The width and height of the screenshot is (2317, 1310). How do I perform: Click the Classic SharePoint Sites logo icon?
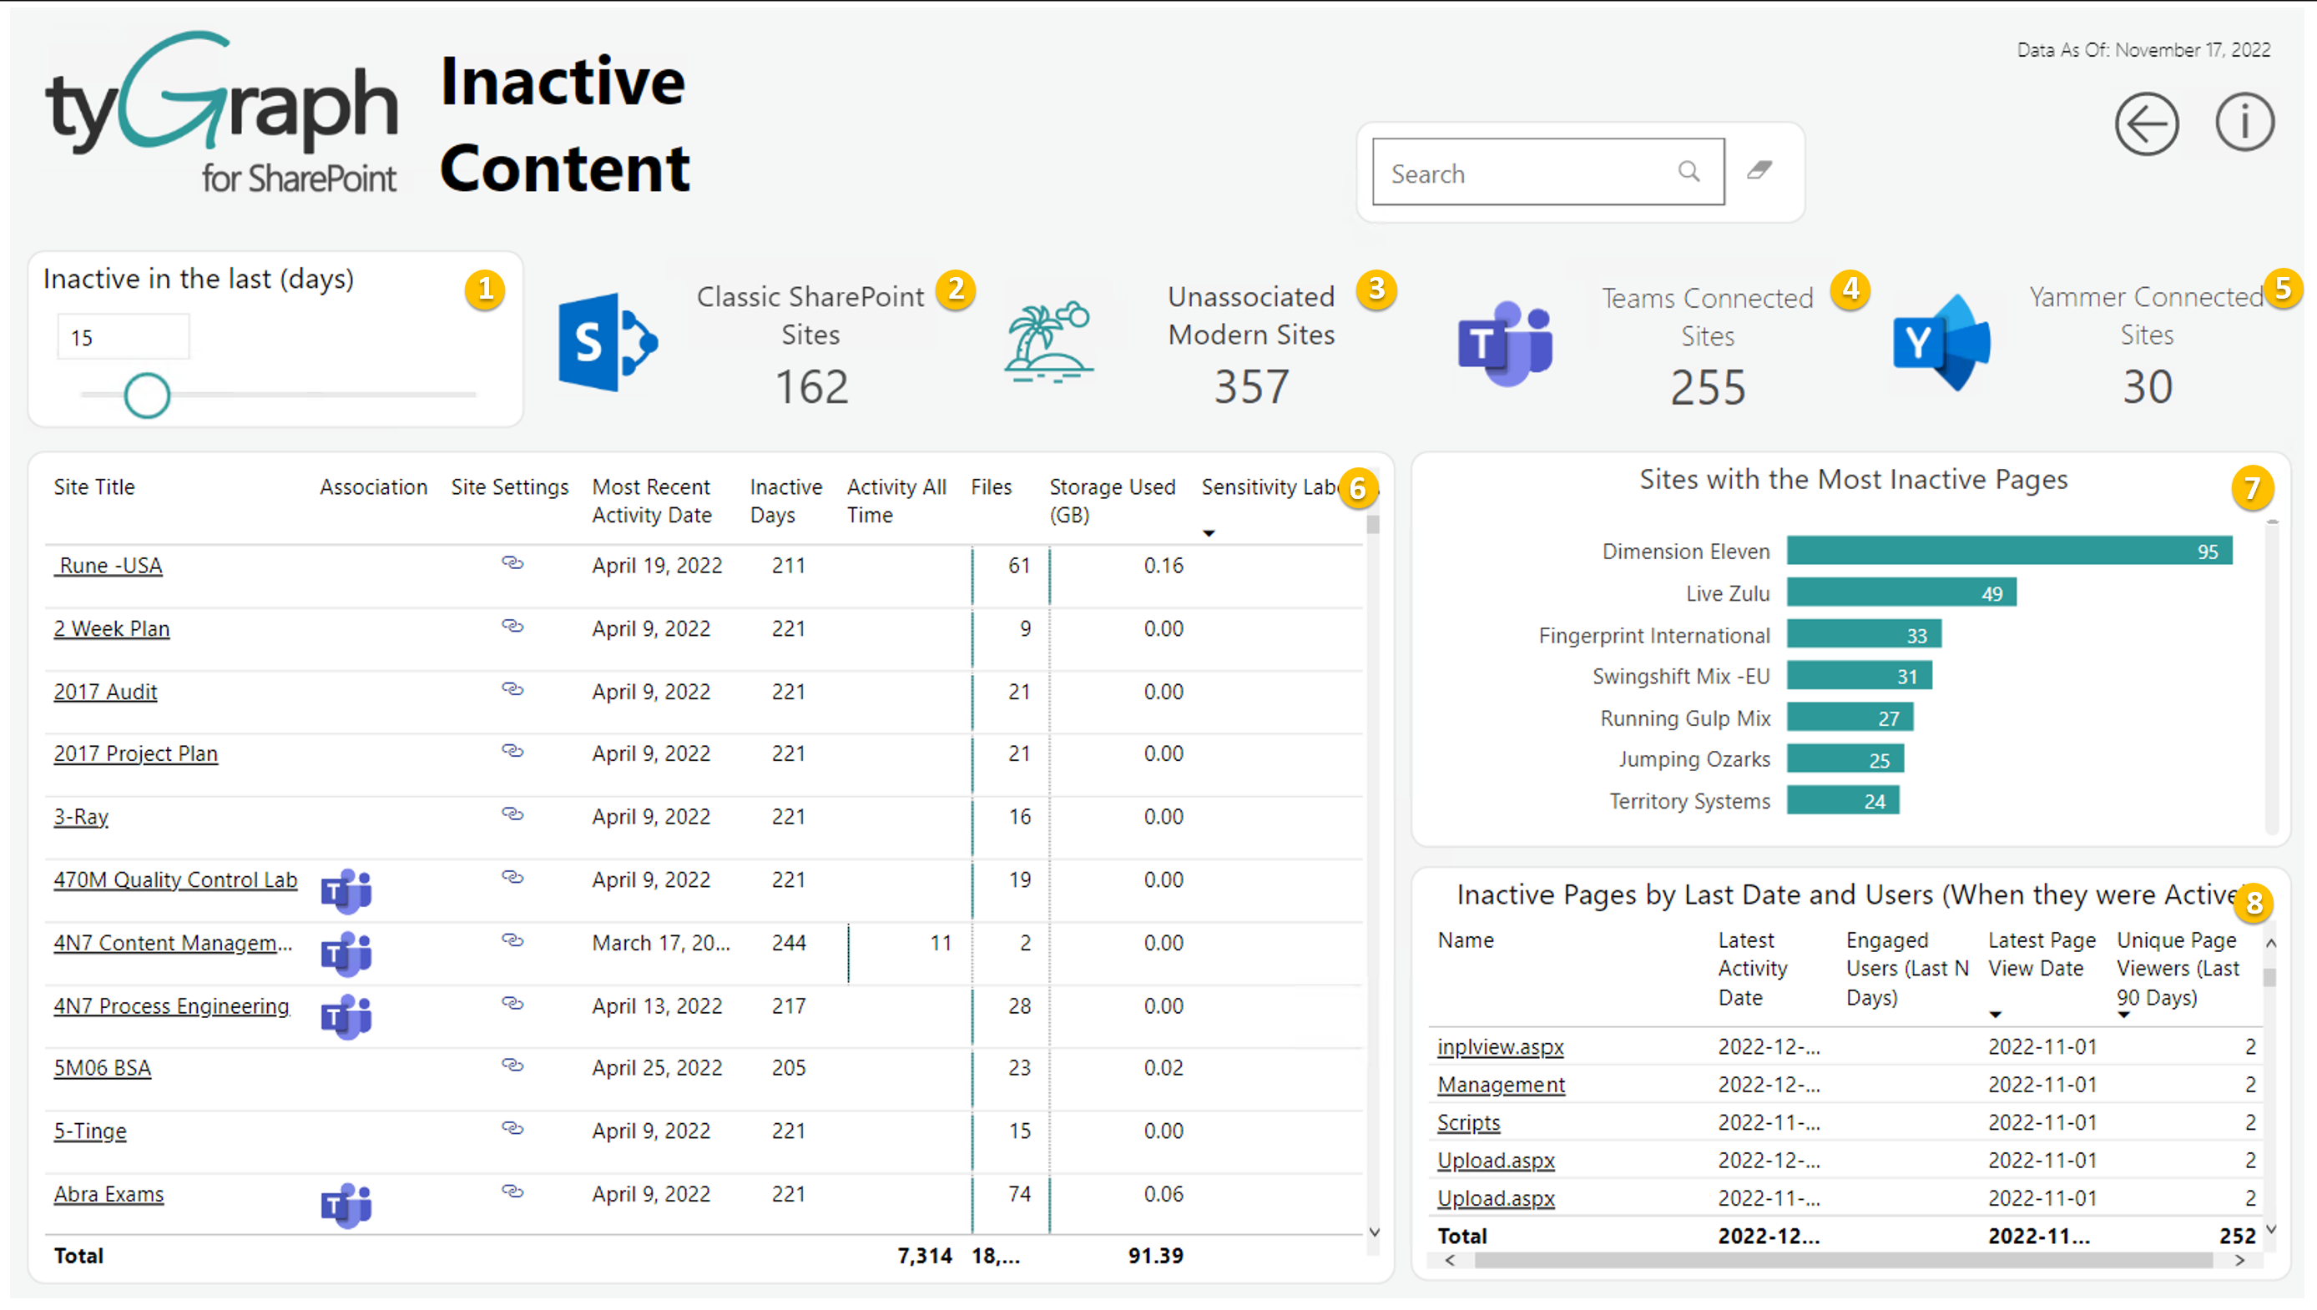pyautogui.click(x=608, y=343)
